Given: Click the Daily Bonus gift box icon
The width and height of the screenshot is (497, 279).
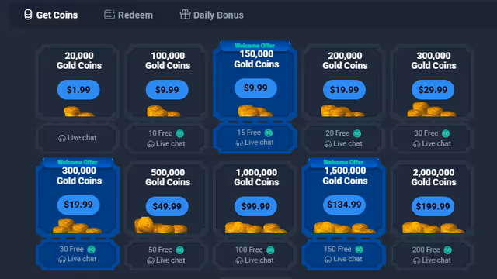Looking at the screenshot, I should tap(185, 14).
